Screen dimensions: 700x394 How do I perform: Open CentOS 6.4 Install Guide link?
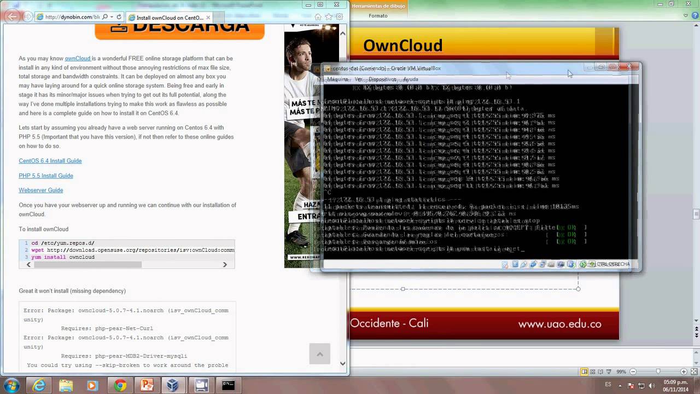50,161
